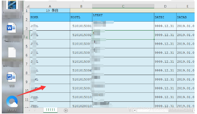Select the DATBI header cell

pos(165,17)
